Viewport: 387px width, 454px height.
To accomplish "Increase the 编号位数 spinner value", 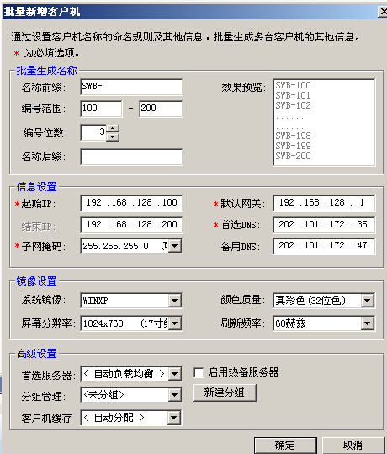I will pos(113,128).
